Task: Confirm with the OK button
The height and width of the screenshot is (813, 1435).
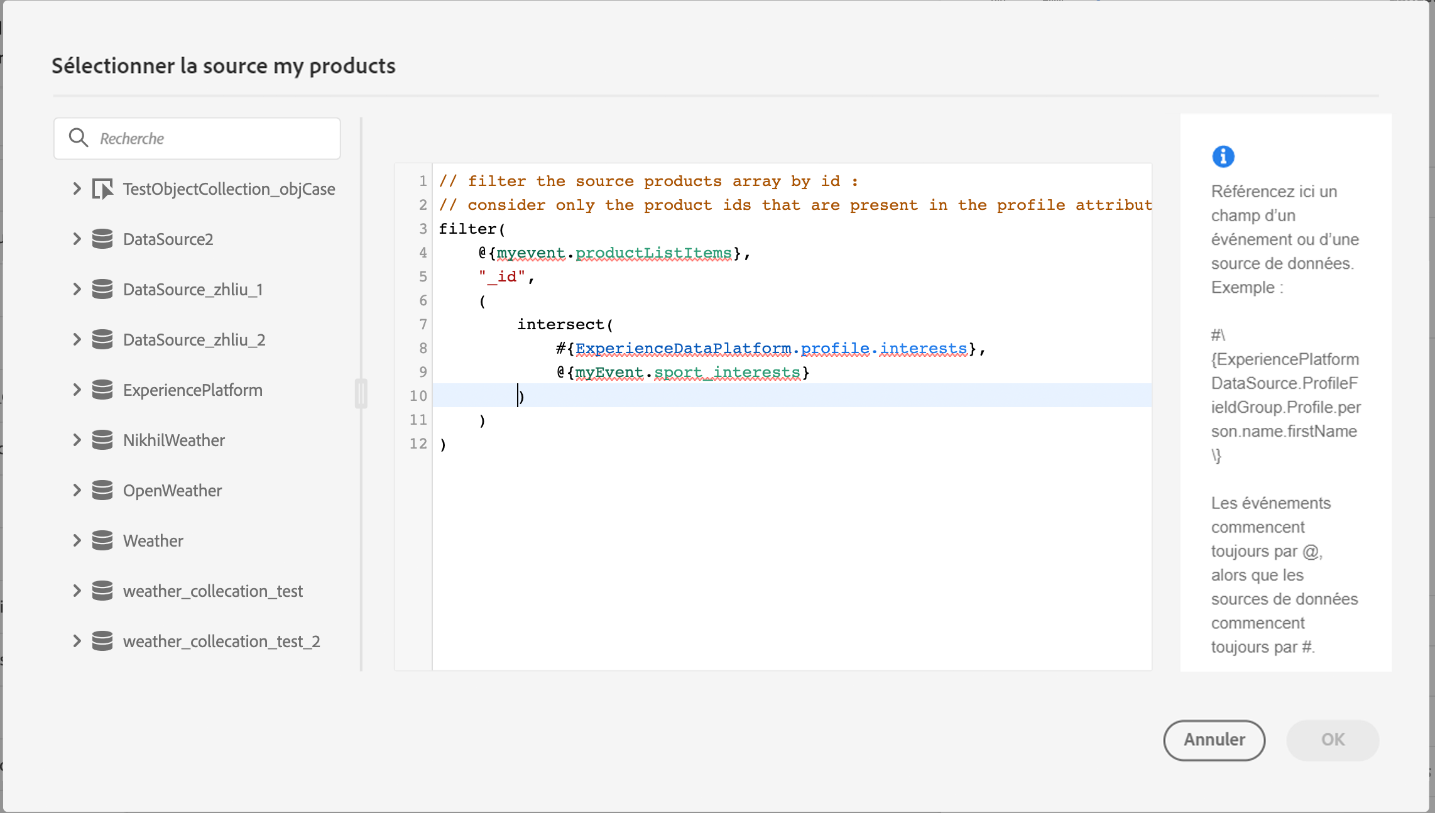Action: pos(1332,739)
